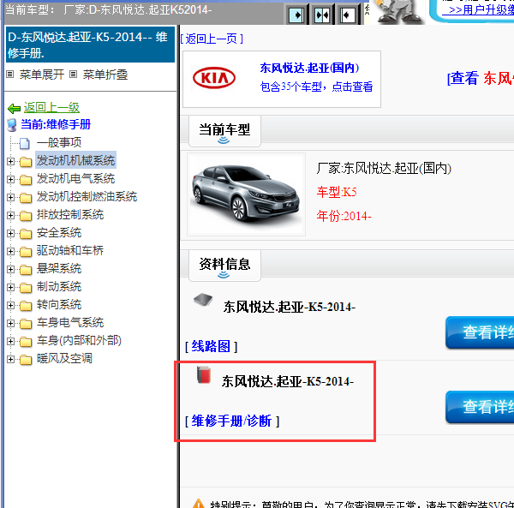Expand the 发动机电气系统 tree node
The width and height of the screenshot is (514, 508).
click(x=10, y=179)
